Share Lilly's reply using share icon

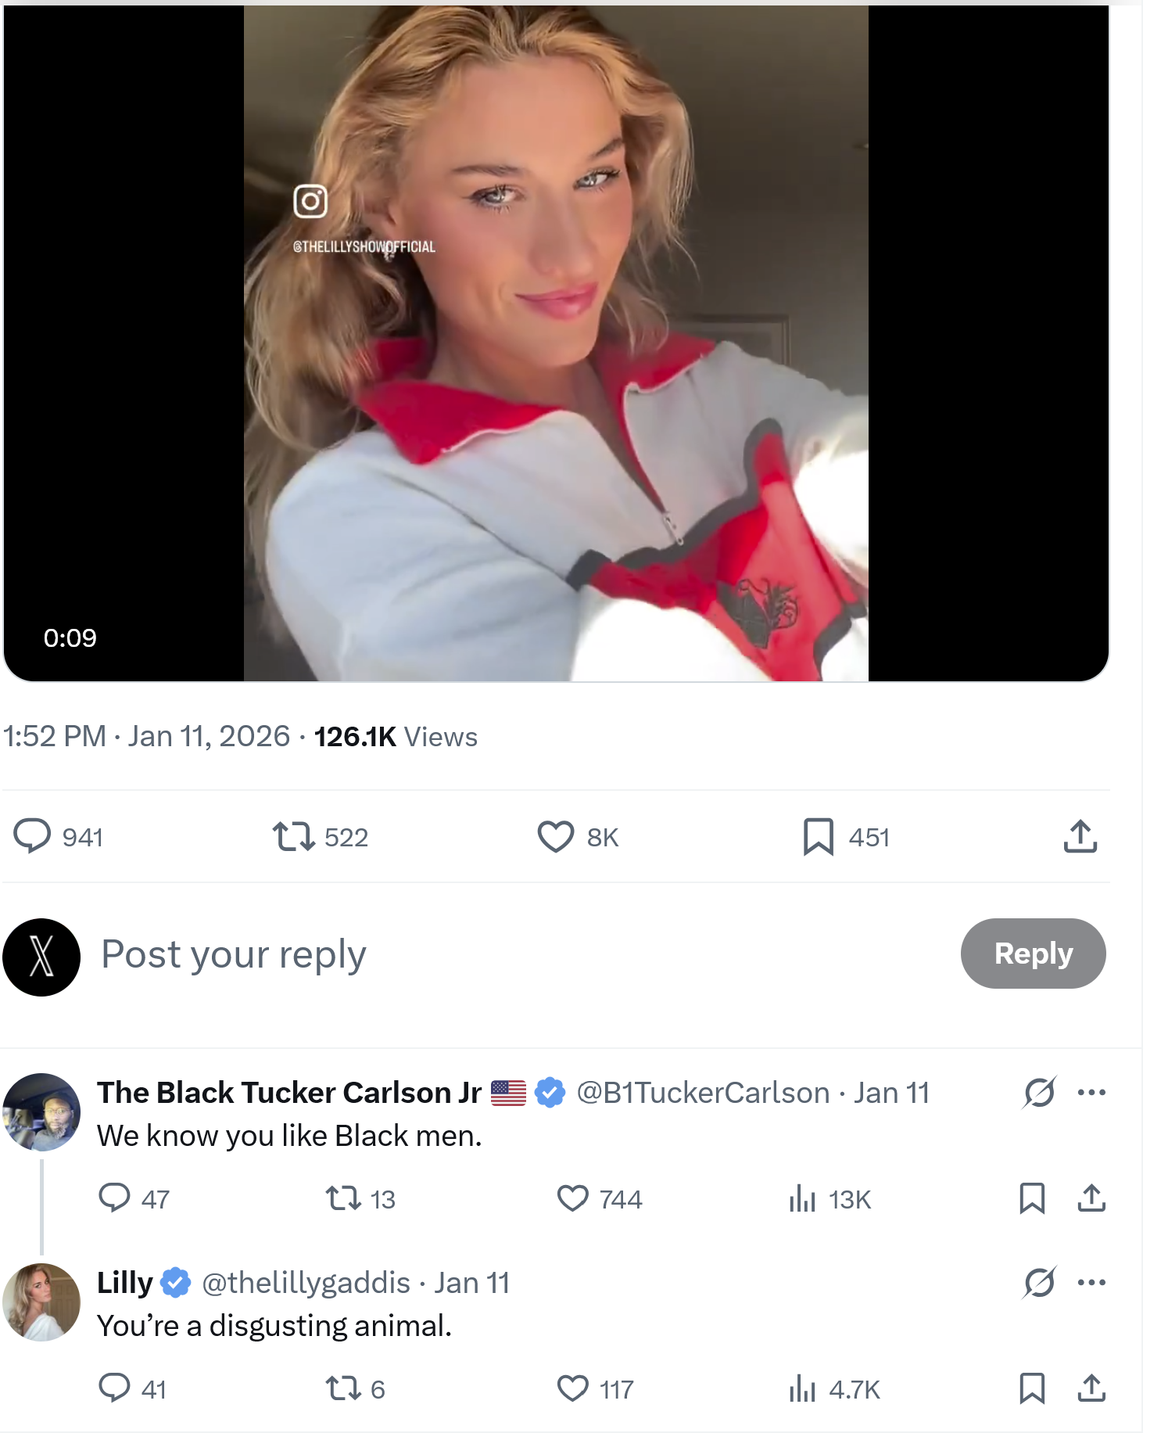(x=1091, y=1388)
